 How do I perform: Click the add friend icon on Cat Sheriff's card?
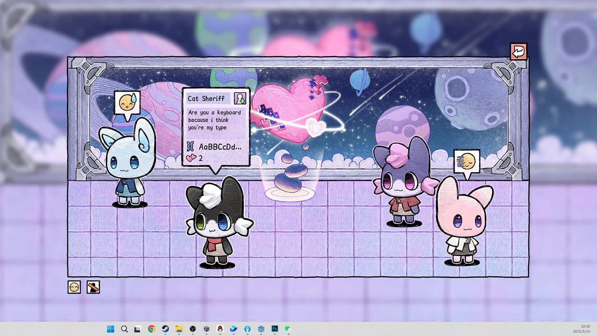pyautogui.click(x=239, y=98)
